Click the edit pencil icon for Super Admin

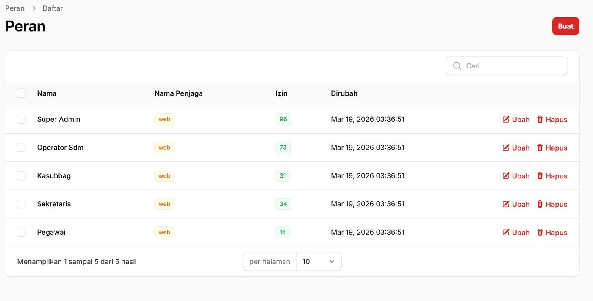coord(506,119)
